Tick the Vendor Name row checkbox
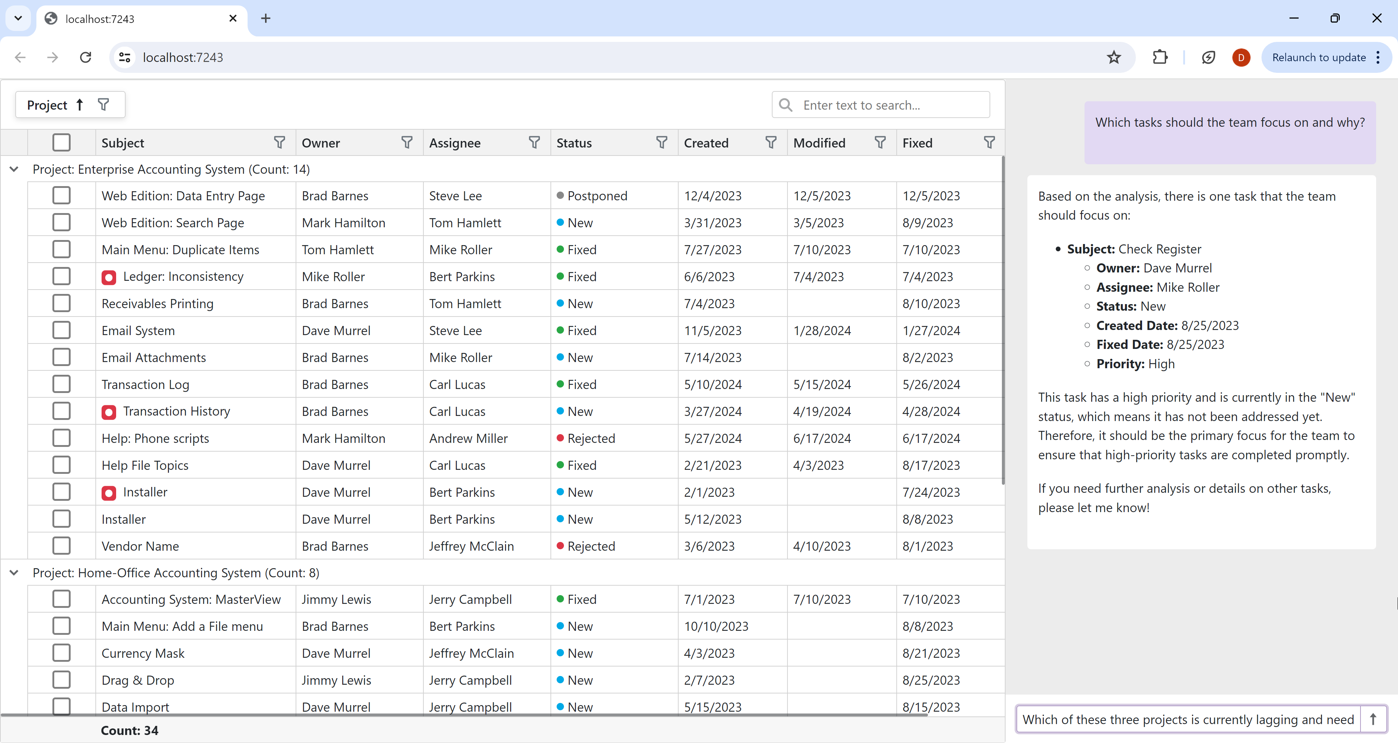This screenshot has width=1398, height=743. [61, 546]
